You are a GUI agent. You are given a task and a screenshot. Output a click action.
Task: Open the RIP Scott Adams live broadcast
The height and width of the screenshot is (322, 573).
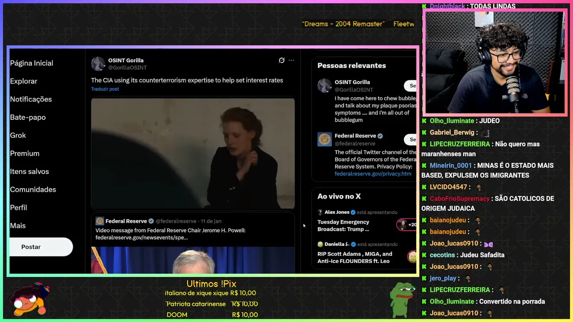coord(355,257)
